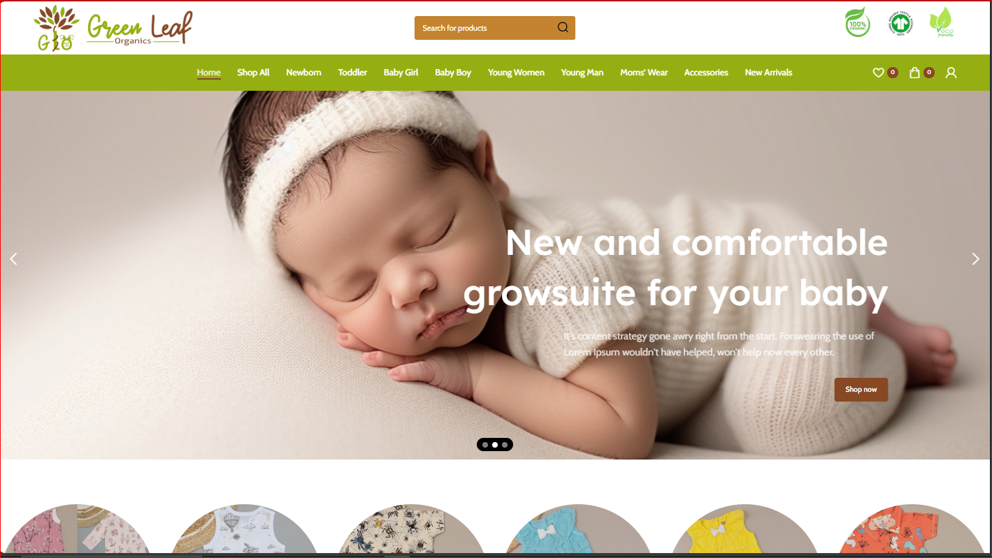Image resolution: width=992 pixels, height=558 pixels.
Task: Open the Moms' Wear menu
Action: 644,73
